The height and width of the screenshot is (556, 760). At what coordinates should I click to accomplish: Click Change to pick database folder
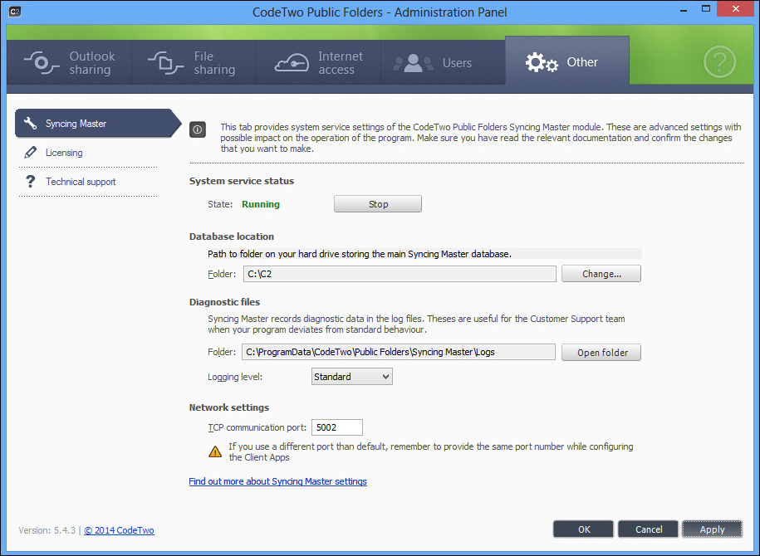point(601,274)
